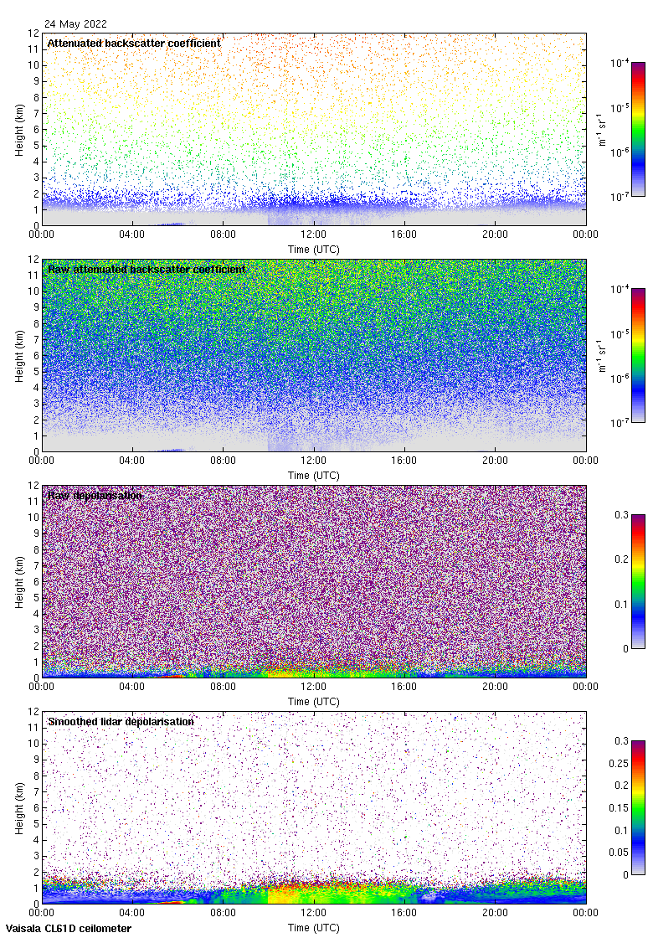Image resolution: width=653 pixels, height=938 pixels.
Task: Select the "Raw depolarisation" panel title
Action: pyautogui.click(x=95, y=495)
